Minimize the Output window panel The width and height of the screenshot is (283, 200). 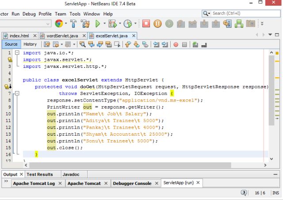point(275,174)
